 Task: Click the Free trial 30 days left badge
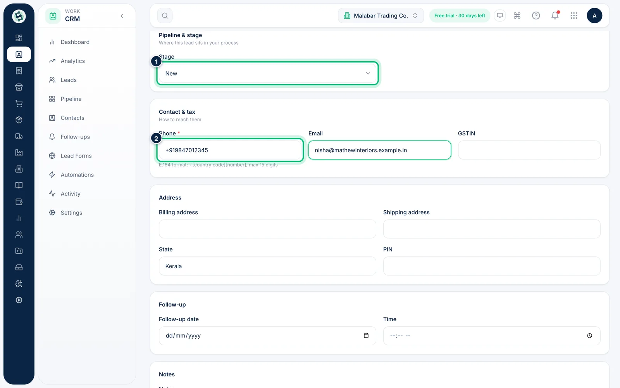460,16
